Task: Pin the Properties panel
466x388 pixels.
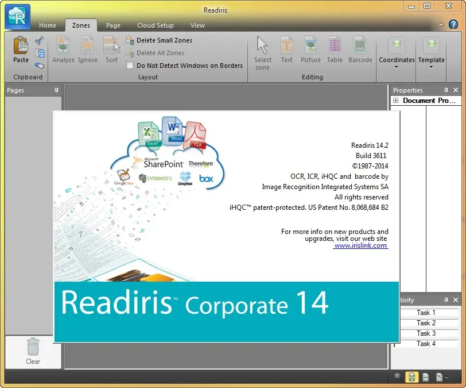Action: [446, 90]
